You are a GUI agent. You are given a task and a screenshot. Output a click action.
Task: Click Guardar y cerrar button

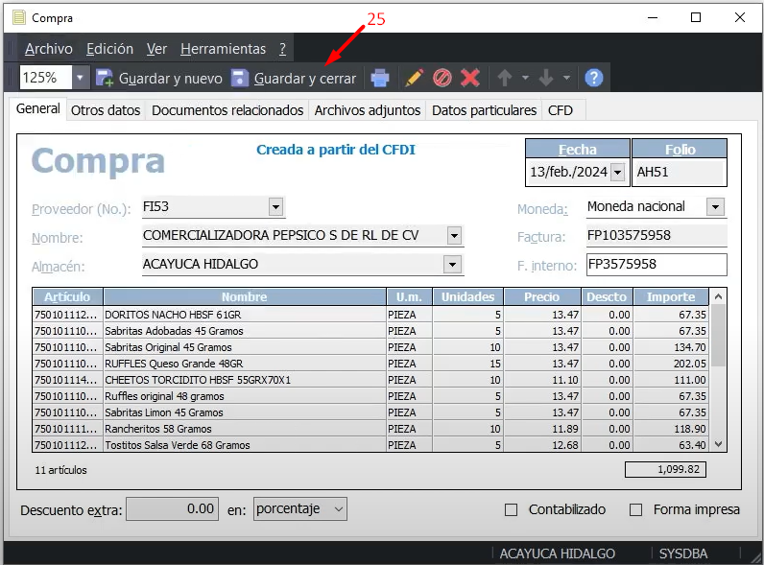click(x=293, y=78)
